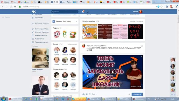Close the active VK browser tab
This screenshot has width=179, height=101.
57,2
